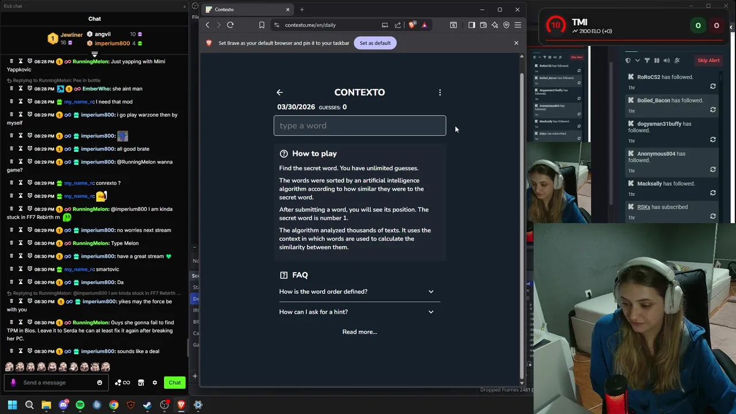This screenshot has height=414, width=736.
Task: Open site settings icon in address bar
Action: point(277,25)
